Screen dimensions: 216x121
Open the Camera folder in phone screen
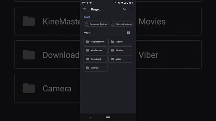pos(96,68)
